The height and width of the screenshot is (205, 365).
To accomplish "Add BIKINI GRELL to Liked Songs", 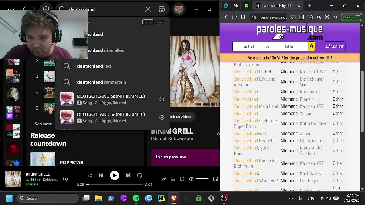I will [x=65, y=179].
